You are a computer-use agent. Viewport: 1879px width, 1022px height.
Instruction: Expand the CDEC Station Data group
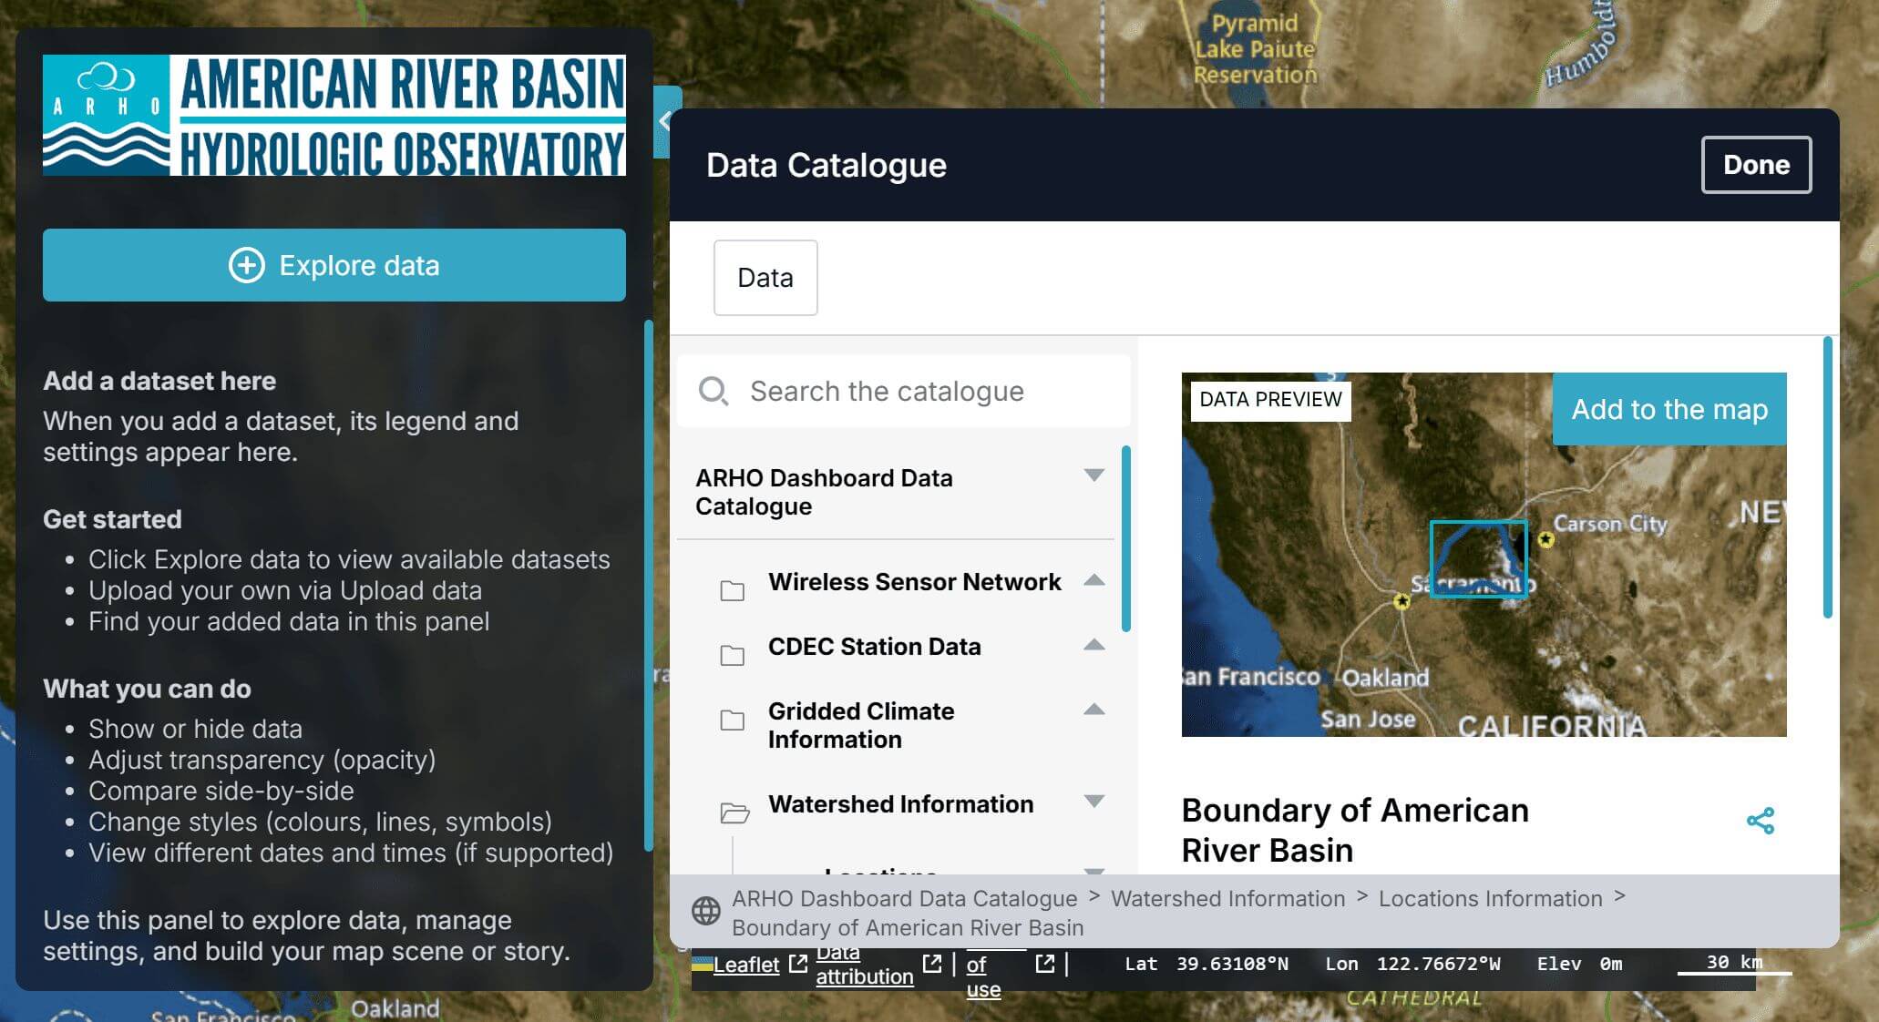tap(1094, 645)
